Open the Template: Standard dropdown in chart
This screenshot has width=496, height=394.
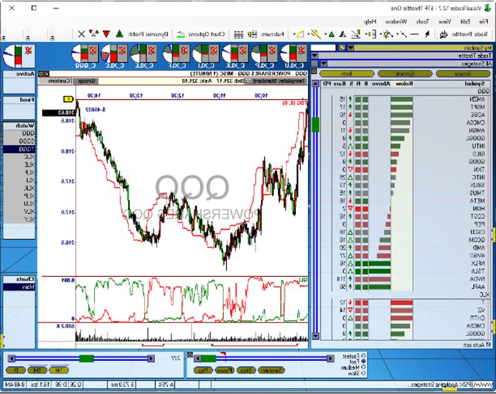pos(249,81)
